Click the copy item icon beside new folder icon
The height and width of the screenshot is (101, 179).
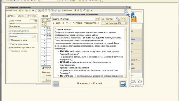(x=27, y=11)
